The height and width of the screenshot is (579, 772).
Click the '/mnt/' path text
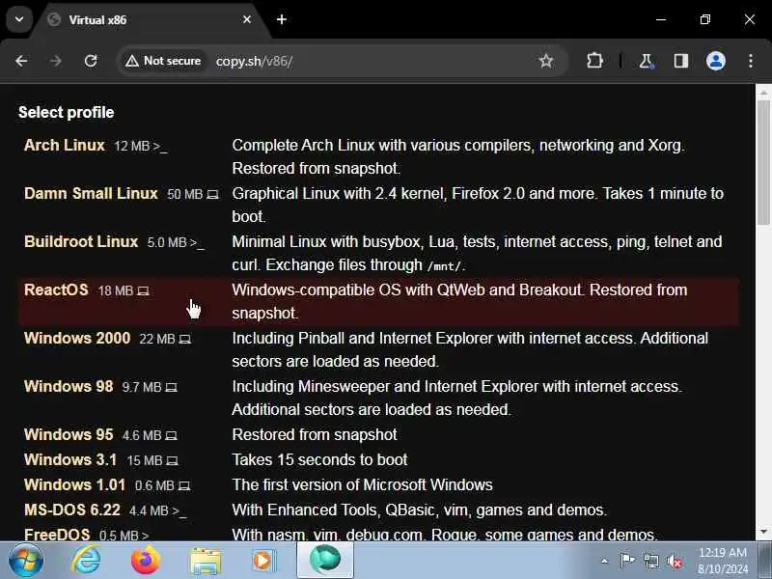(x=444, y=266)
